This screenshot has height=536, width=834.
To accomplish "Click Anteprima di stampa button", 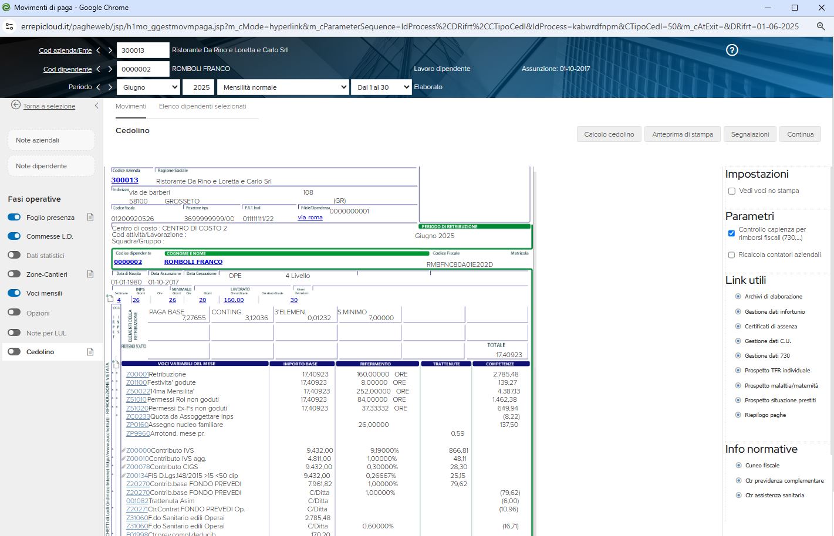I will 683,134.
